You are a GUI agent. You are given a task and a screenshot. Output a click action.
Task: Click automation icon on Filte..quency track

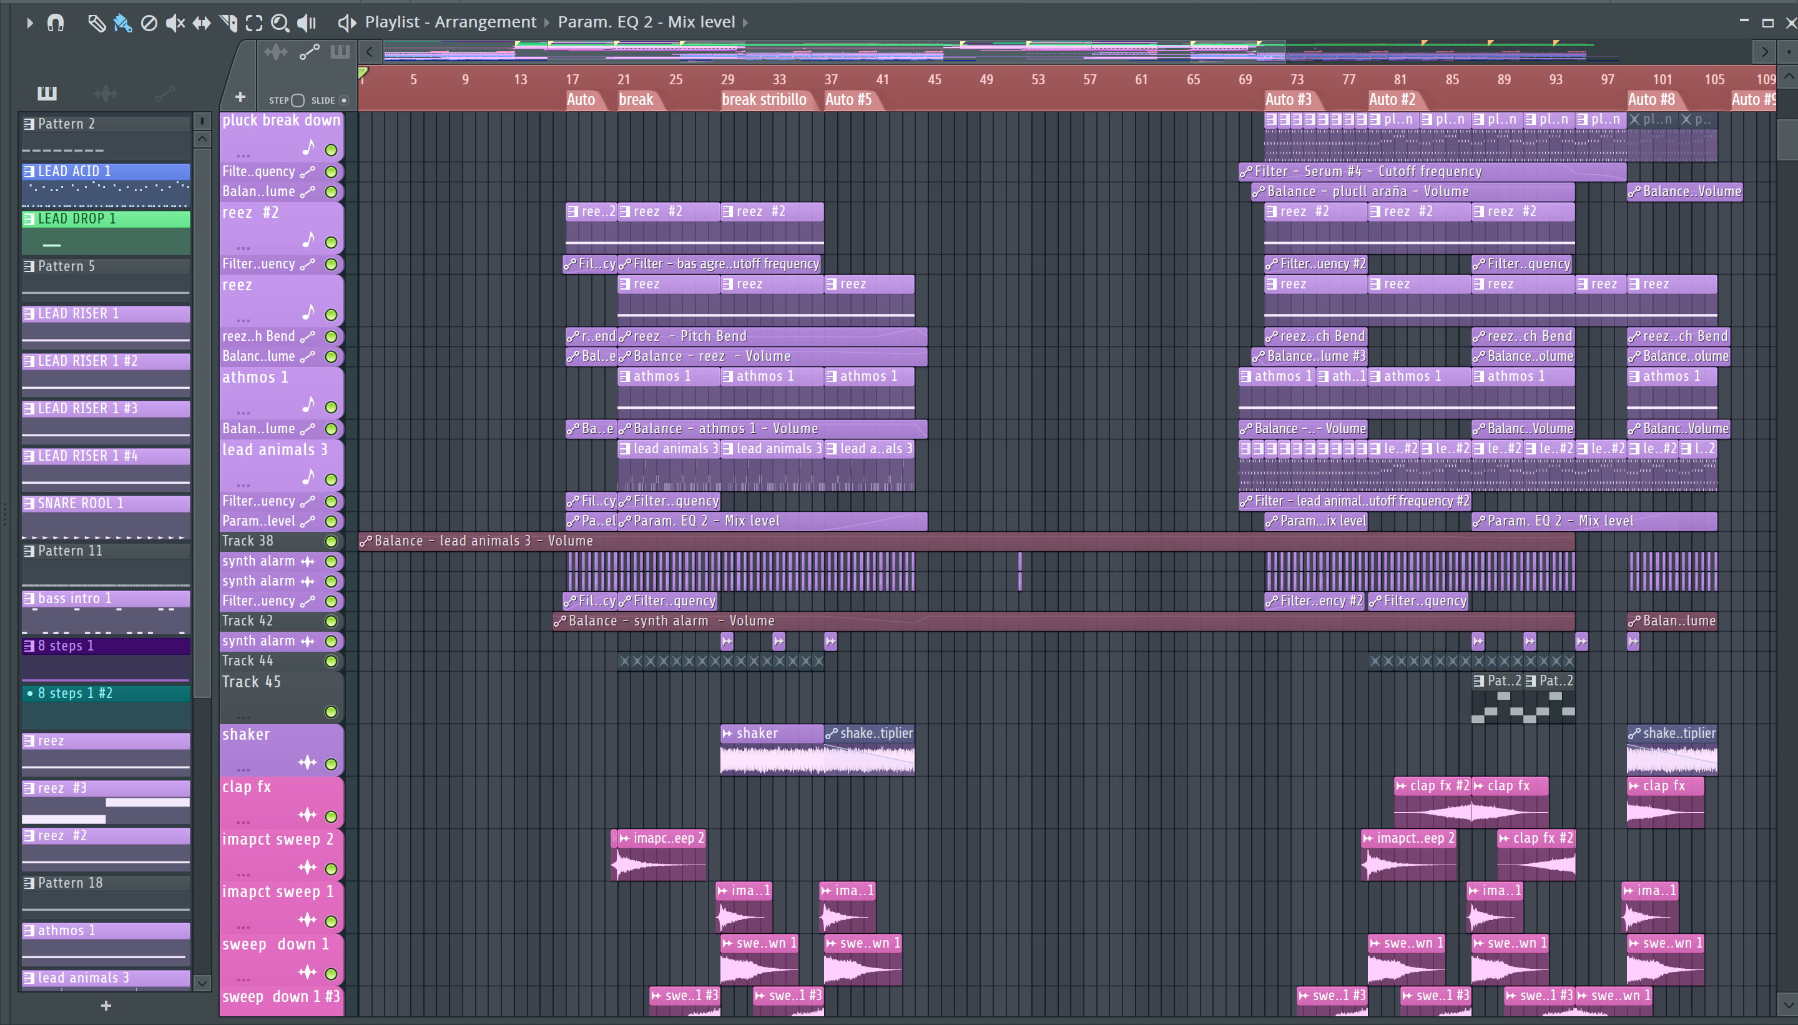[x=308, y=172]
